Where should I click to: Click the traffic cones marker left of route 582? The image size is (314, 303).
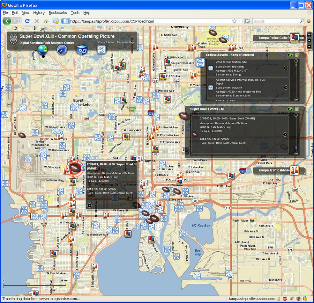(232, 48)
